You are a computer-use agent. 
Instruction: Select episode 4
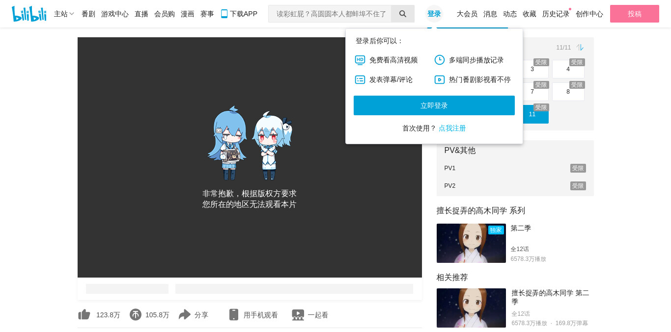pyautogui.click(x=568, y=69)
